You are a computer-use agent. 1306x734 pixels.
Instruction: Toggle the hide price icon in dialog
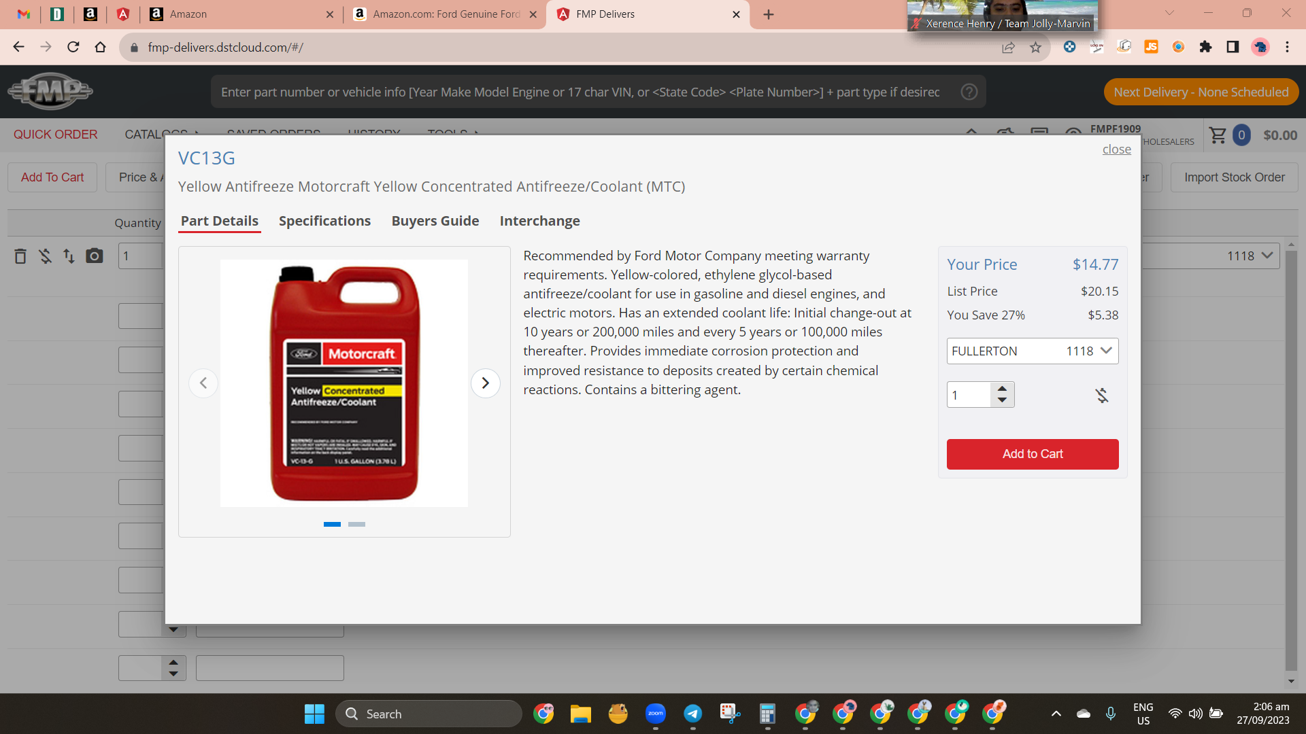pos(1102,395)
